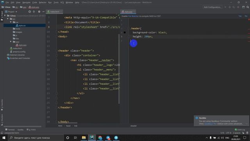Toggle the Terminal tool window button

click(10, 130)
